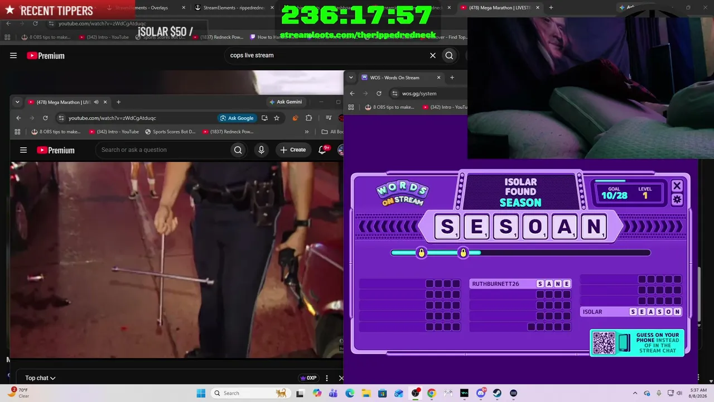Image resolution: width=714 pixels, height=402 pixels.
Task: Click the Windows taskbar Search box
Action: [x=250, y=393]
